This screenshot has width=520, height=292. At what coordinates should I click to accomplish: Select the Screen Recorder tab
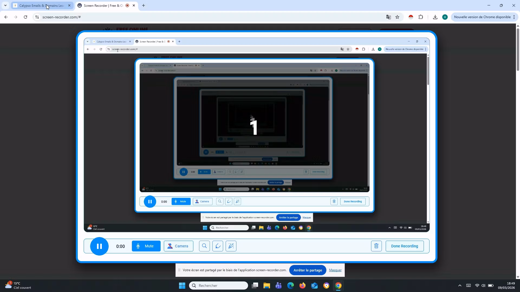[x=103, y=5]
